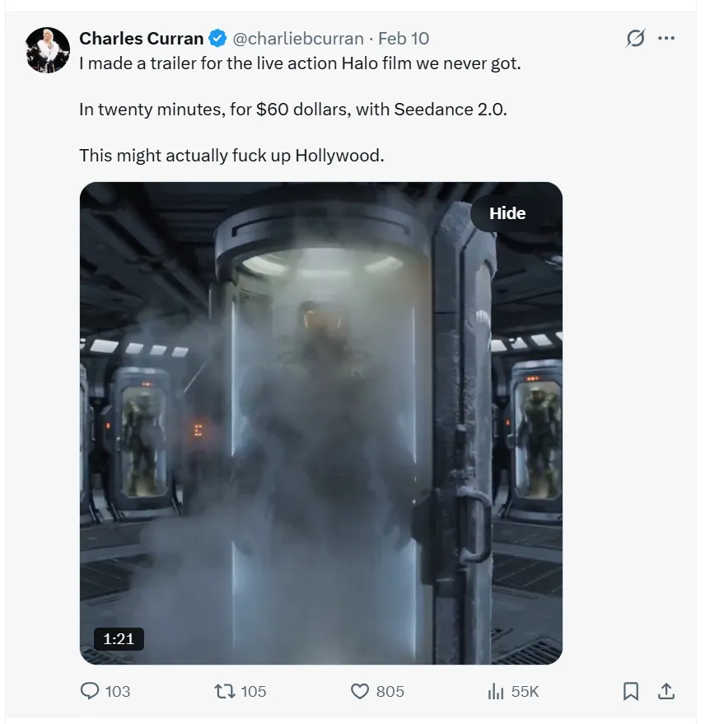705x724 pixels.
Task: Open the share post upload icon
Action: click(x=667, y=691)
